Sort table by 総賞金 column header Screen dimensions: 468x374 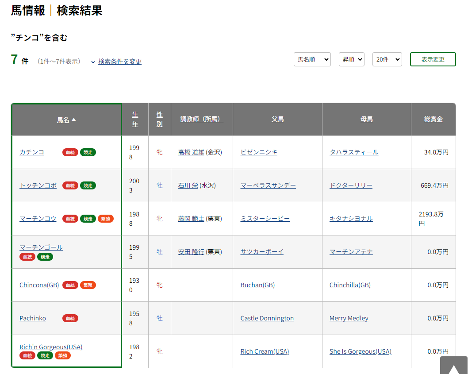click(433, 119)
